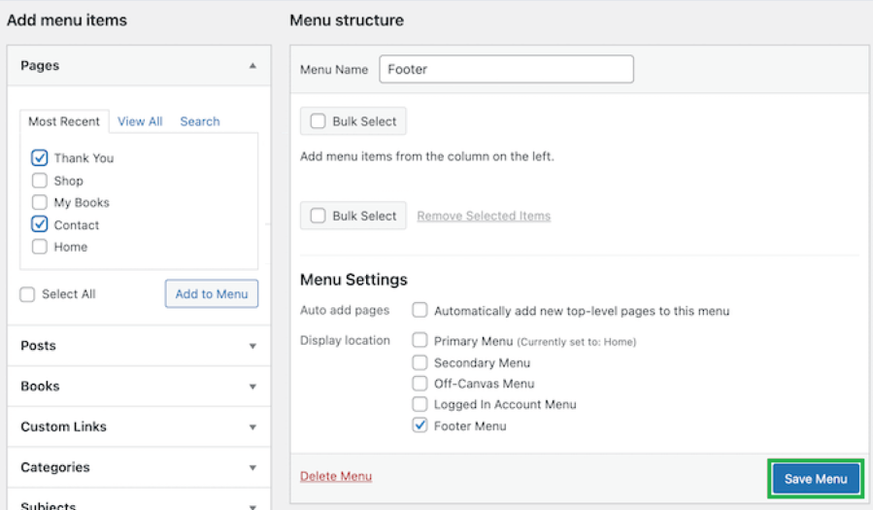Enable automatically add new top-level pages
Viewport: 873px width, 510px height.
[x=420, y=311]
